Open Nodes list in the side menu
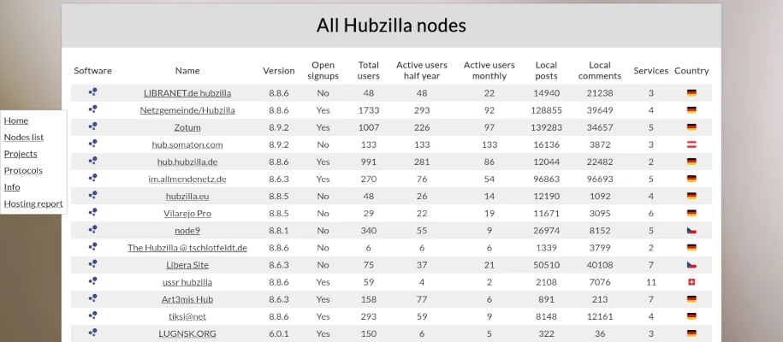This screenshot has height=342, width=783. [24, 137]
